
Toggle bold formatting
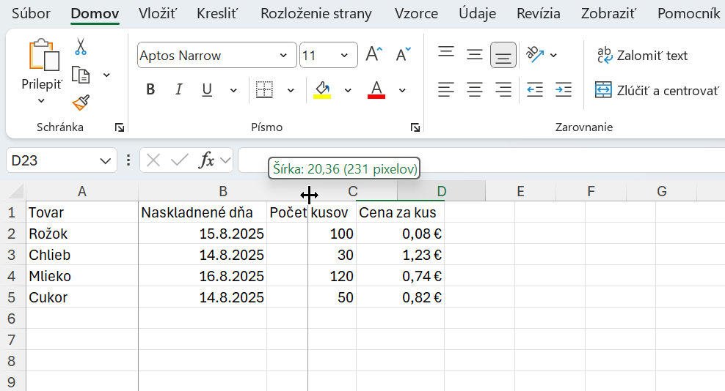[x=150, y=89]
